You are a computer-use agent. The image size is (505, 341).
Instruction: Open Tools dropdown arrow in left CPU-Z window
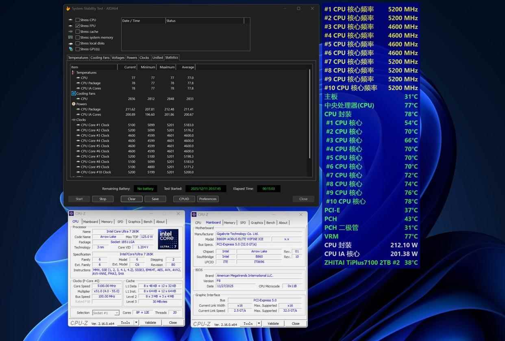tap(136, 323)
